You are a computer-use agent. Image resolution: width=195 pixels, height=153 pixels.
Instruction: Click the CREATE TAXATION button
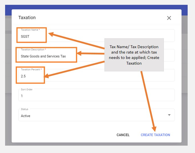155,135
